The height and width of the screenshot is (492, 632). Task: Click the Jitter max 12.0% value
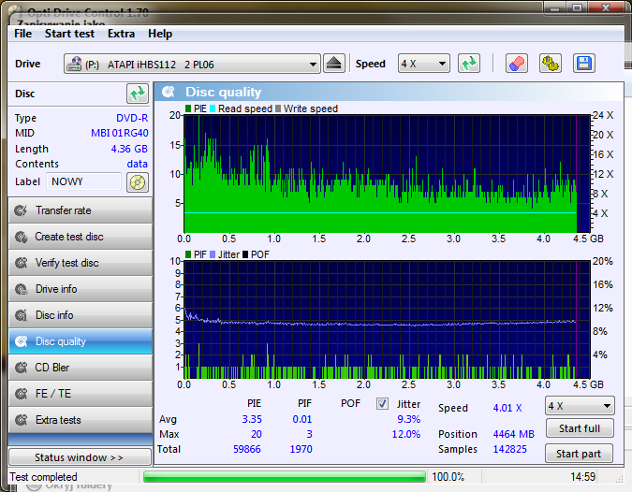point(405,434)
